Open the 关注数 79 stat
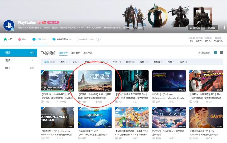The width and height of the screenshot is (227, 143). point(191,39)
